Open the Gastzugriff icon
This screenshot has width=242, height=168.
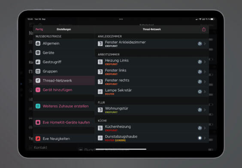pyautogui.click(x=38, y=62)
